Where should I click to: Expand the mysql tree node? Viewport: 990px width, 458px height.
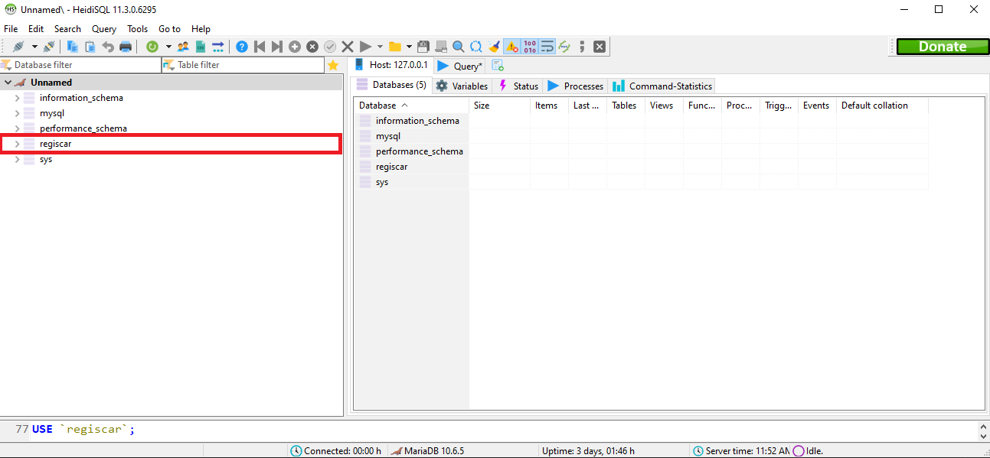pos(17,113)
